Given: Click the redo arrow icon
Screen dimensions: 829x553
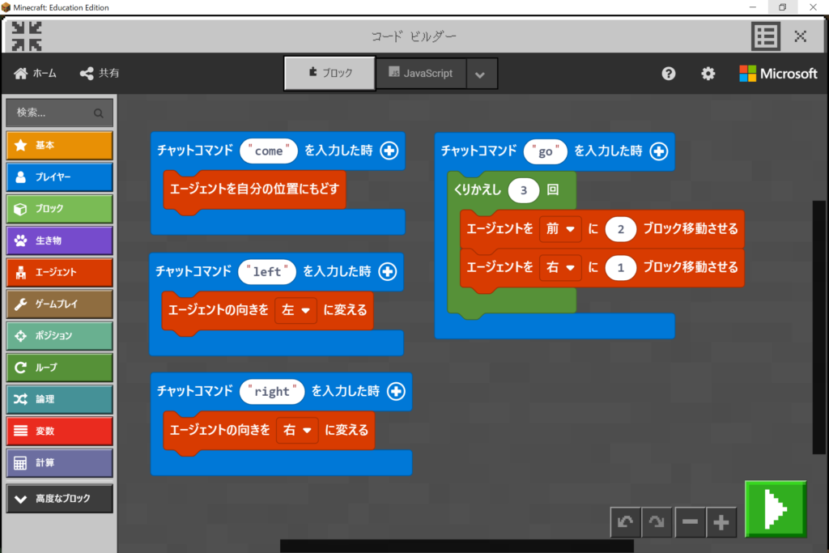Looking at the screenshot, I should (x=657, y=523).
